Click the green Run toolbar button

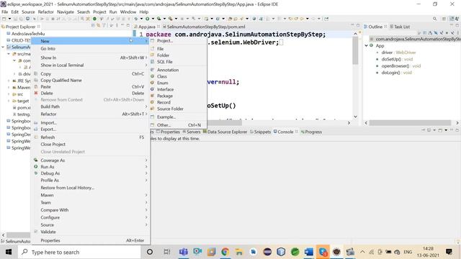(147, 19)
